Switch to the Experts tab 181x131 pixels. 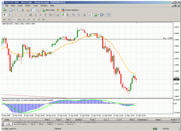coord(60,124)
